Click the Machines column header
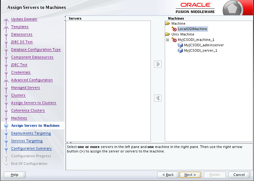The image size is (254, 181). [176, 18]
